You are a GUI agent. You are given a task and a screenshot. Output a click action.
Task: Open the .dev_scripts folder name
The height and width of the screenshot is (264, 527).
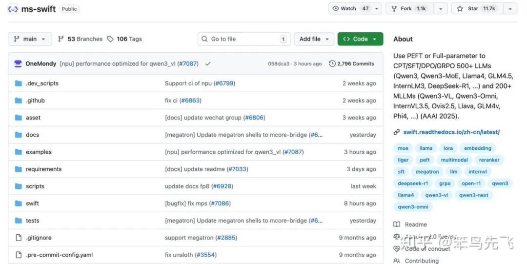point(42,83)
